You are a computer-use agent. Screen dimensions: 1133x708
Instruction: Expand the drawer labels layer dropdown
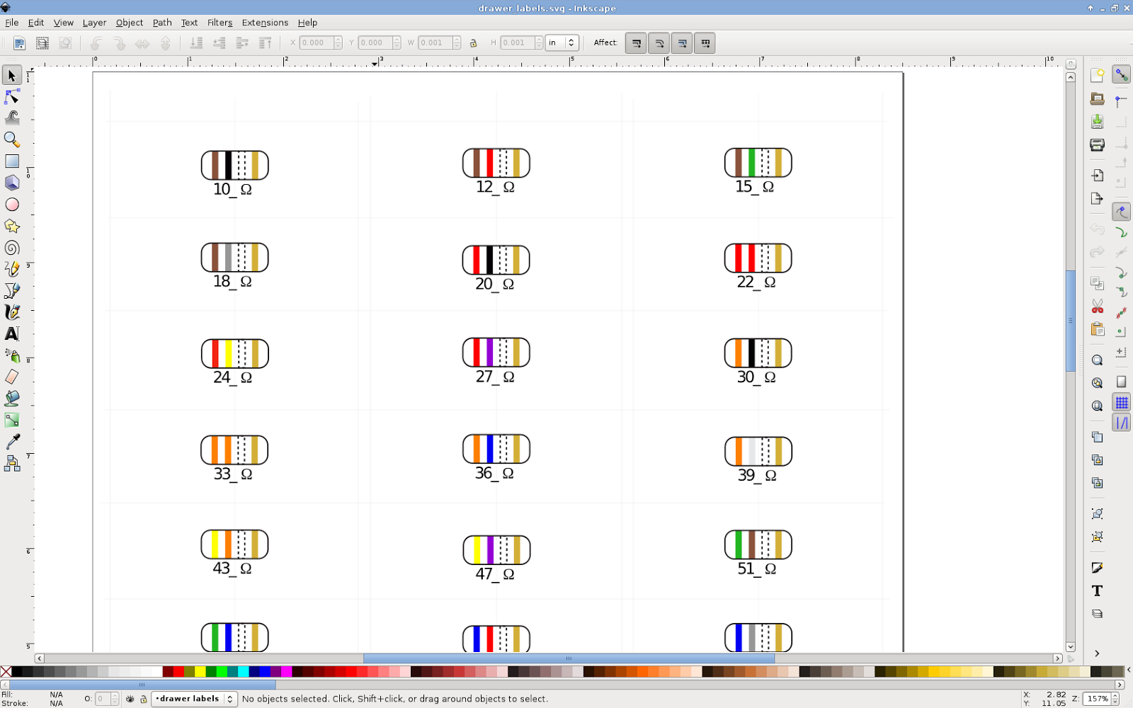pyautogui.click(x=194, y=699)
